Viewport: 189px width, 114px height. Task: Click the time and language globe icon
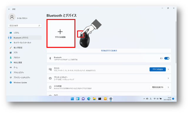click(11, 62)
